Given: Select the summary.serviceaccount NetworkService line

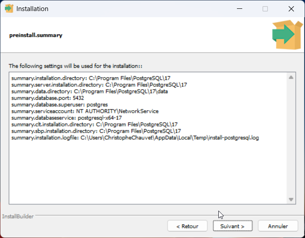Looking at the screenshot, I should (x=85, y=111).
